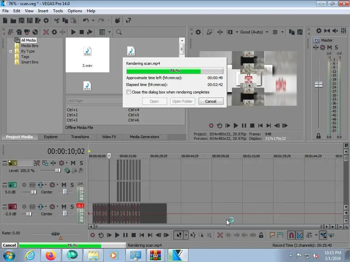Open the Views dropdown in Project Media
The width and height of the screenshot is (350, 262).
click(x=109, y=32)
